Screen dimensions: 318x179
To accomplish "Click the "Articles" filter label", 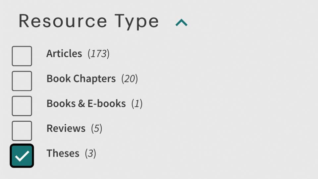I will coord(64,53).
